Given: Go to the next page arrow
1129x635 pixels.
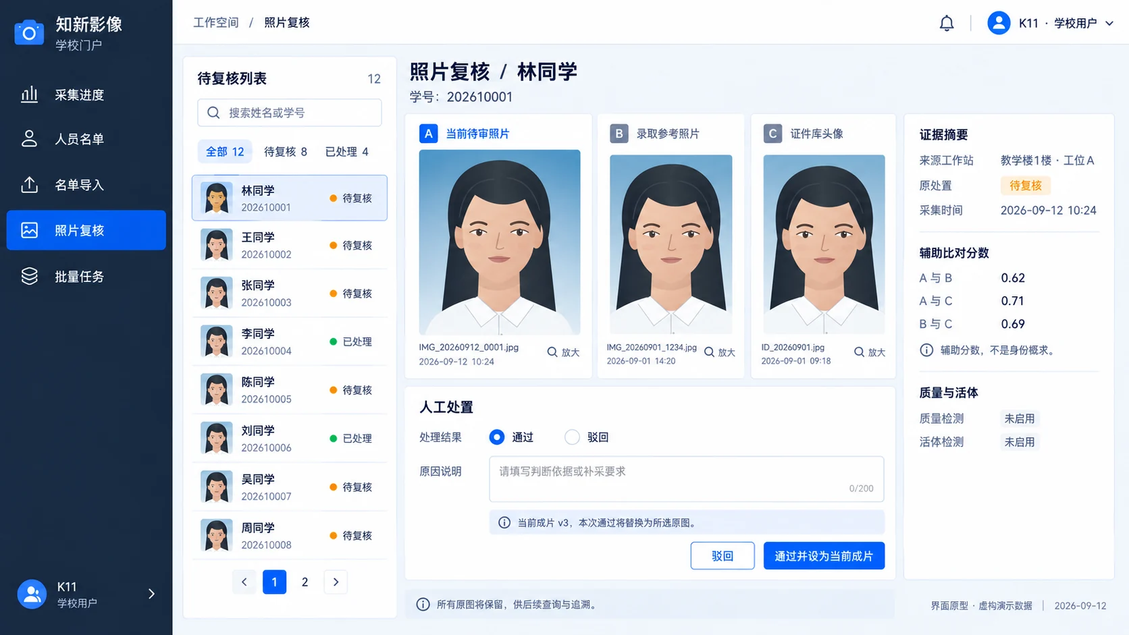Looking at the screenshot, I should [336, 582].
